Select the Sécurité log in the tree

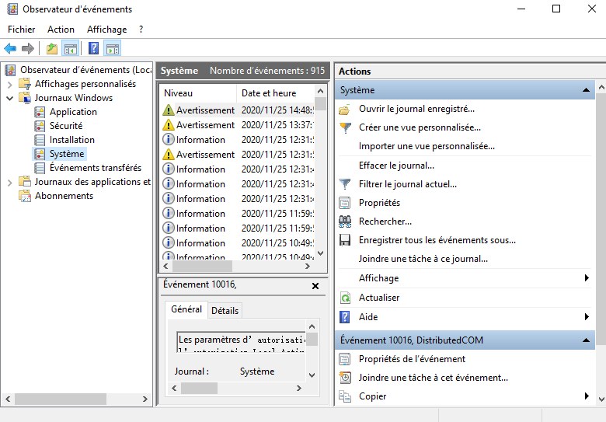(65, 126)
